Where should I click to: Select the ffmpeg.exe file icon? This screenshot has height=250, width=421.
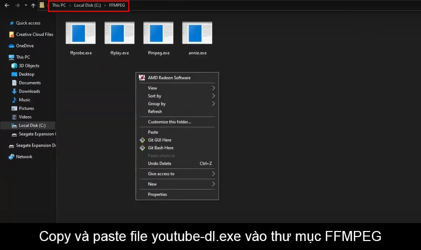pyautogui.click(x=158, y=33)
